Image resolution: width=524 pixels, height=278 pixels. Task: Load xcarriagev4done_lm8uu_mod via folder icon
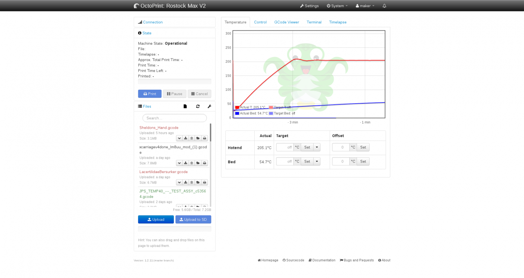(198, 163)
